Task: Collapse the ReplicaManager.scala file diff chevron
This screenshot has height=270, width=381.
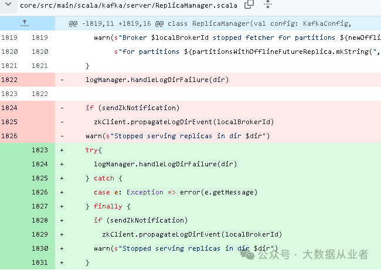Action: point(8,4)
